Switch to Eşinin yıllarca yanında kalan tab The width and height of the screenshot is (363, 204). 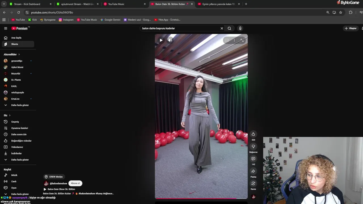pyautogui.click(x=219, y=4)
